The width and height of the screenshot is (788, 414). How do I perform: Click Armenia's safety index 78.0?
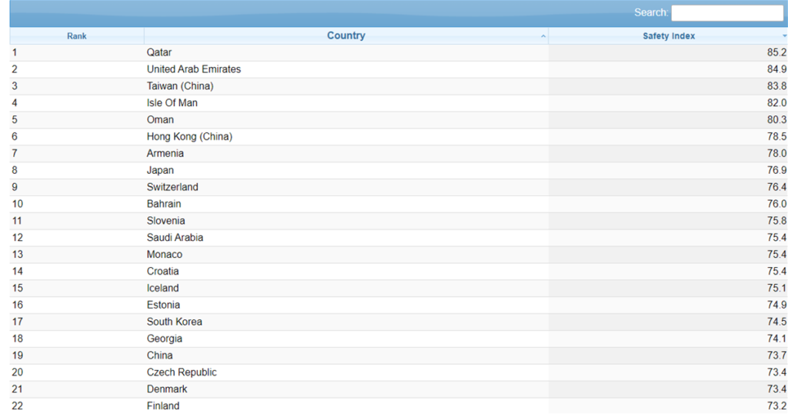pyautogui.click(x=776, y=153)
